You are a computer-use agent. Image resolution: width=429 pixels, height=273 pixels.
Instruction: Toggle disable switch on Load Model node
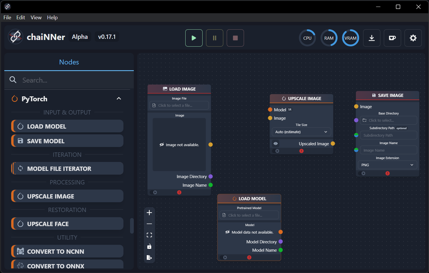pyautogui.click(x=223, y=257)
